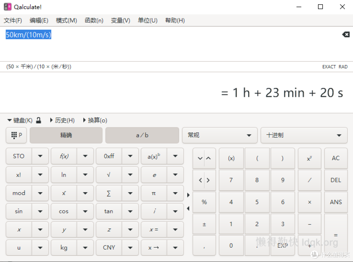This screenshot has width=353, height=262.
Task: Toggle the a/b fraction mode button
Action: (142, 135)
